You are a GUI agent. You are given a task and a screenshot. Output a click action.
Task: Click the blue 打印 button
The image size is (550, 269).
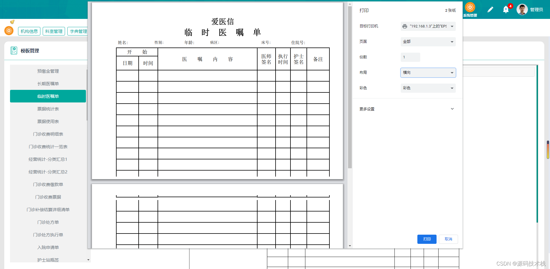427,239
